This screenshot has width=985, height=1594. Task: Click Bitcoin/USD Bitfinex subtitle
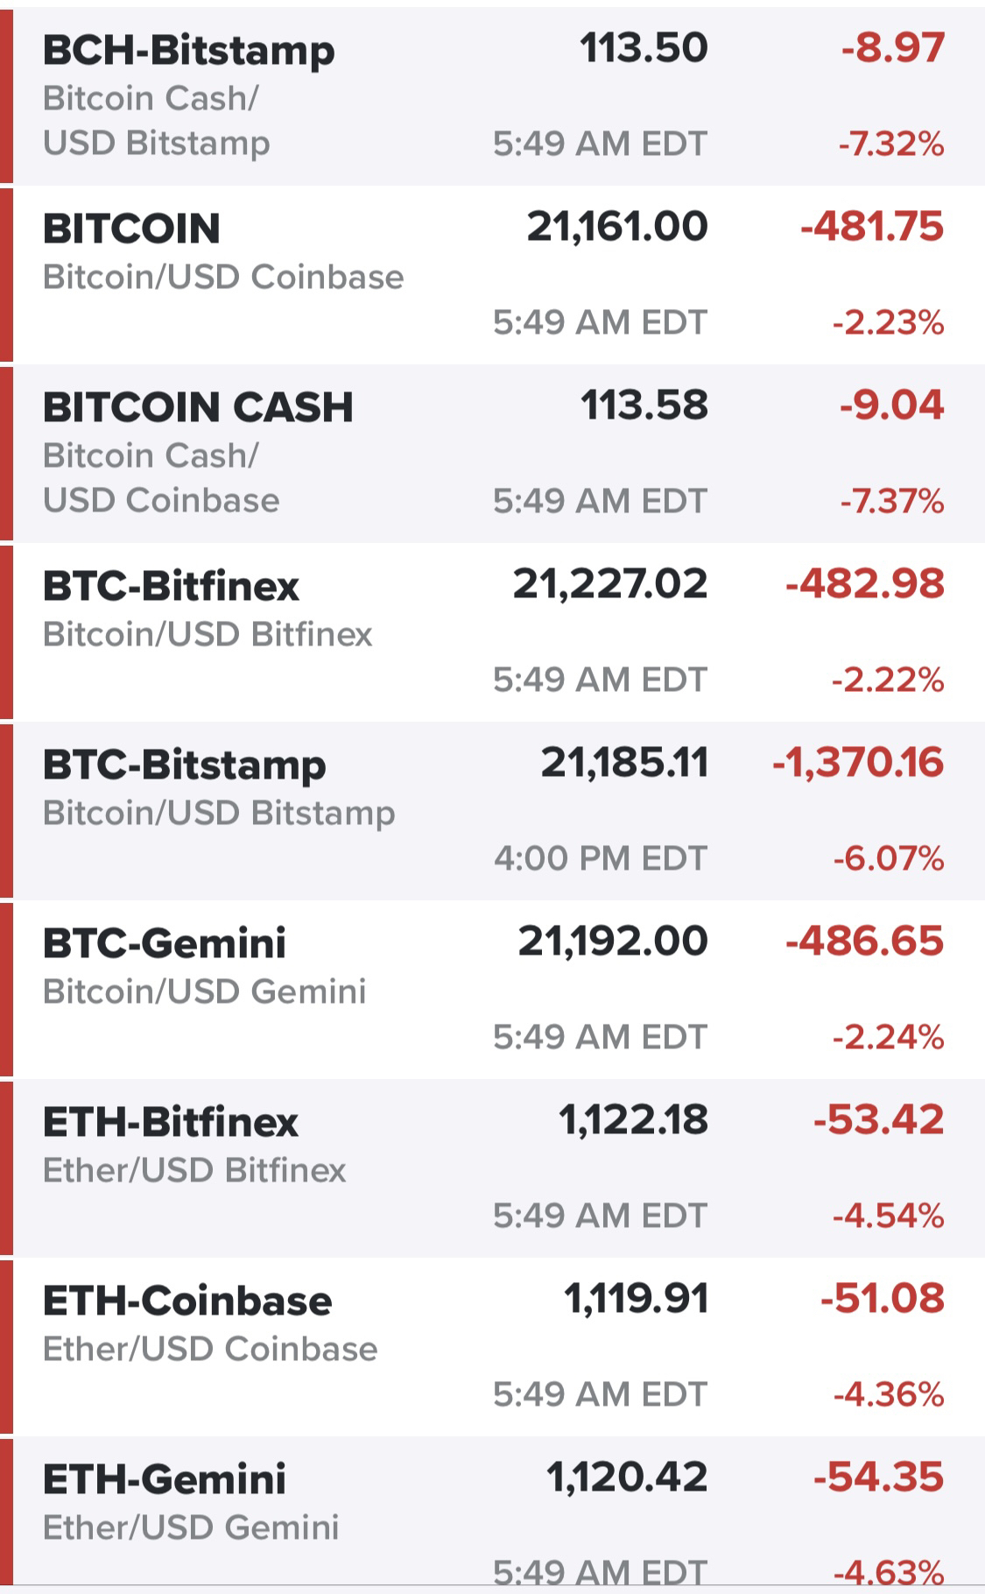[208, 634]
